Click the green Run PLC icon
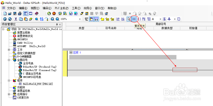This screenshot has height=106, width=213. [x=49, y=13]
